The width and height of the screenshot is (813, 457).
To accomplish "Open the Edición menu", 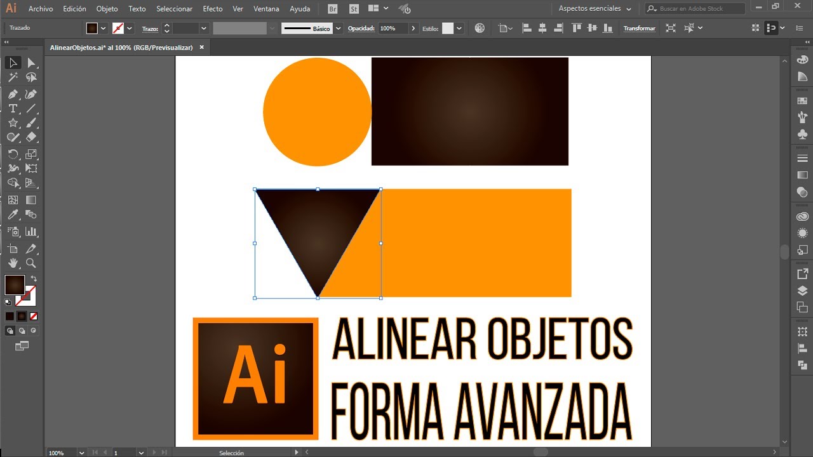I will point(74,9).
